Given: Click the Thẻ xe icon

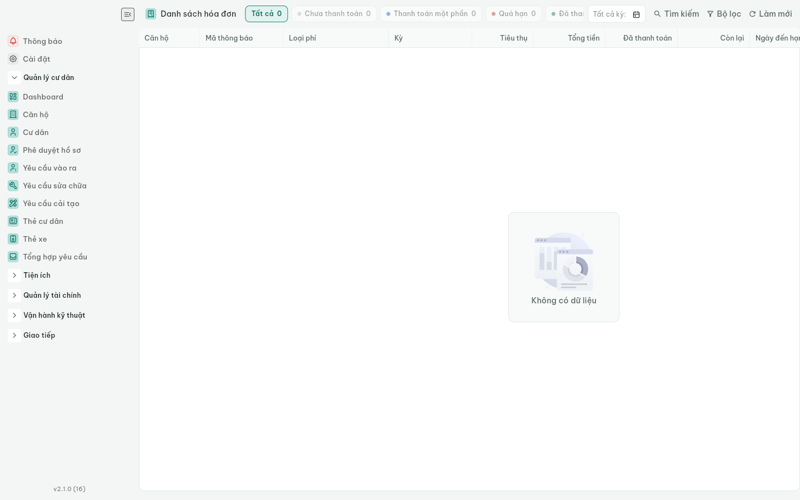Looking at the screenshot, I should coord(13,239).
